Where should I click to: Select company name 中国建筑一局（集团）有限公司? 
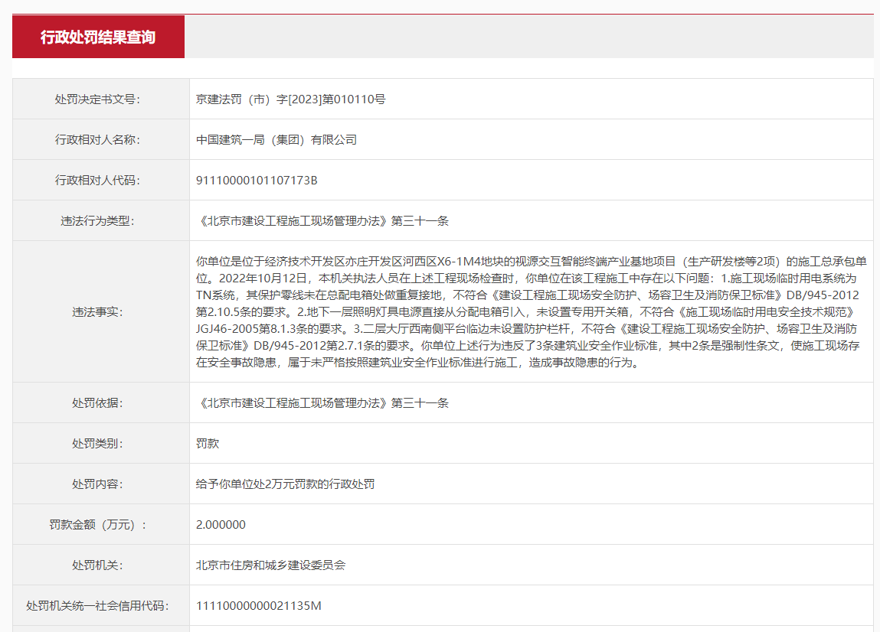tap(276, 139)
